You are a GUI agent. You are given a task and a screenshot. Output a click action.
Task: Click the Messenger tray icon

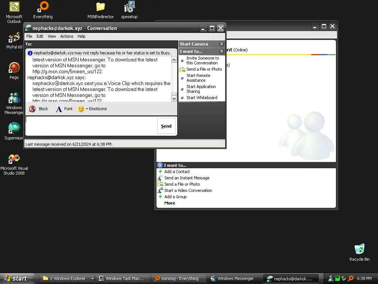click(331, 278)
